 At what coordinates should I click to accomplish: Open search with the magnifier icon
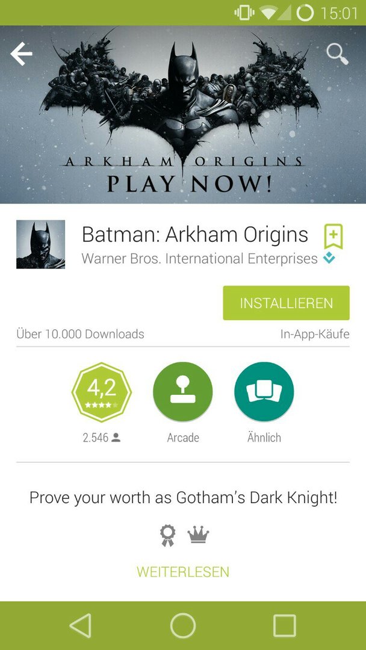coord(337,54)
